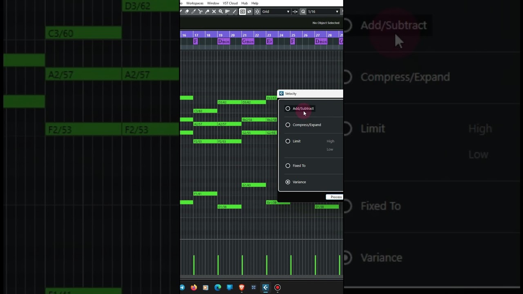Select the Split scissors tool
523x294 pixels.
pyautogui.click(x=200, y=11)
